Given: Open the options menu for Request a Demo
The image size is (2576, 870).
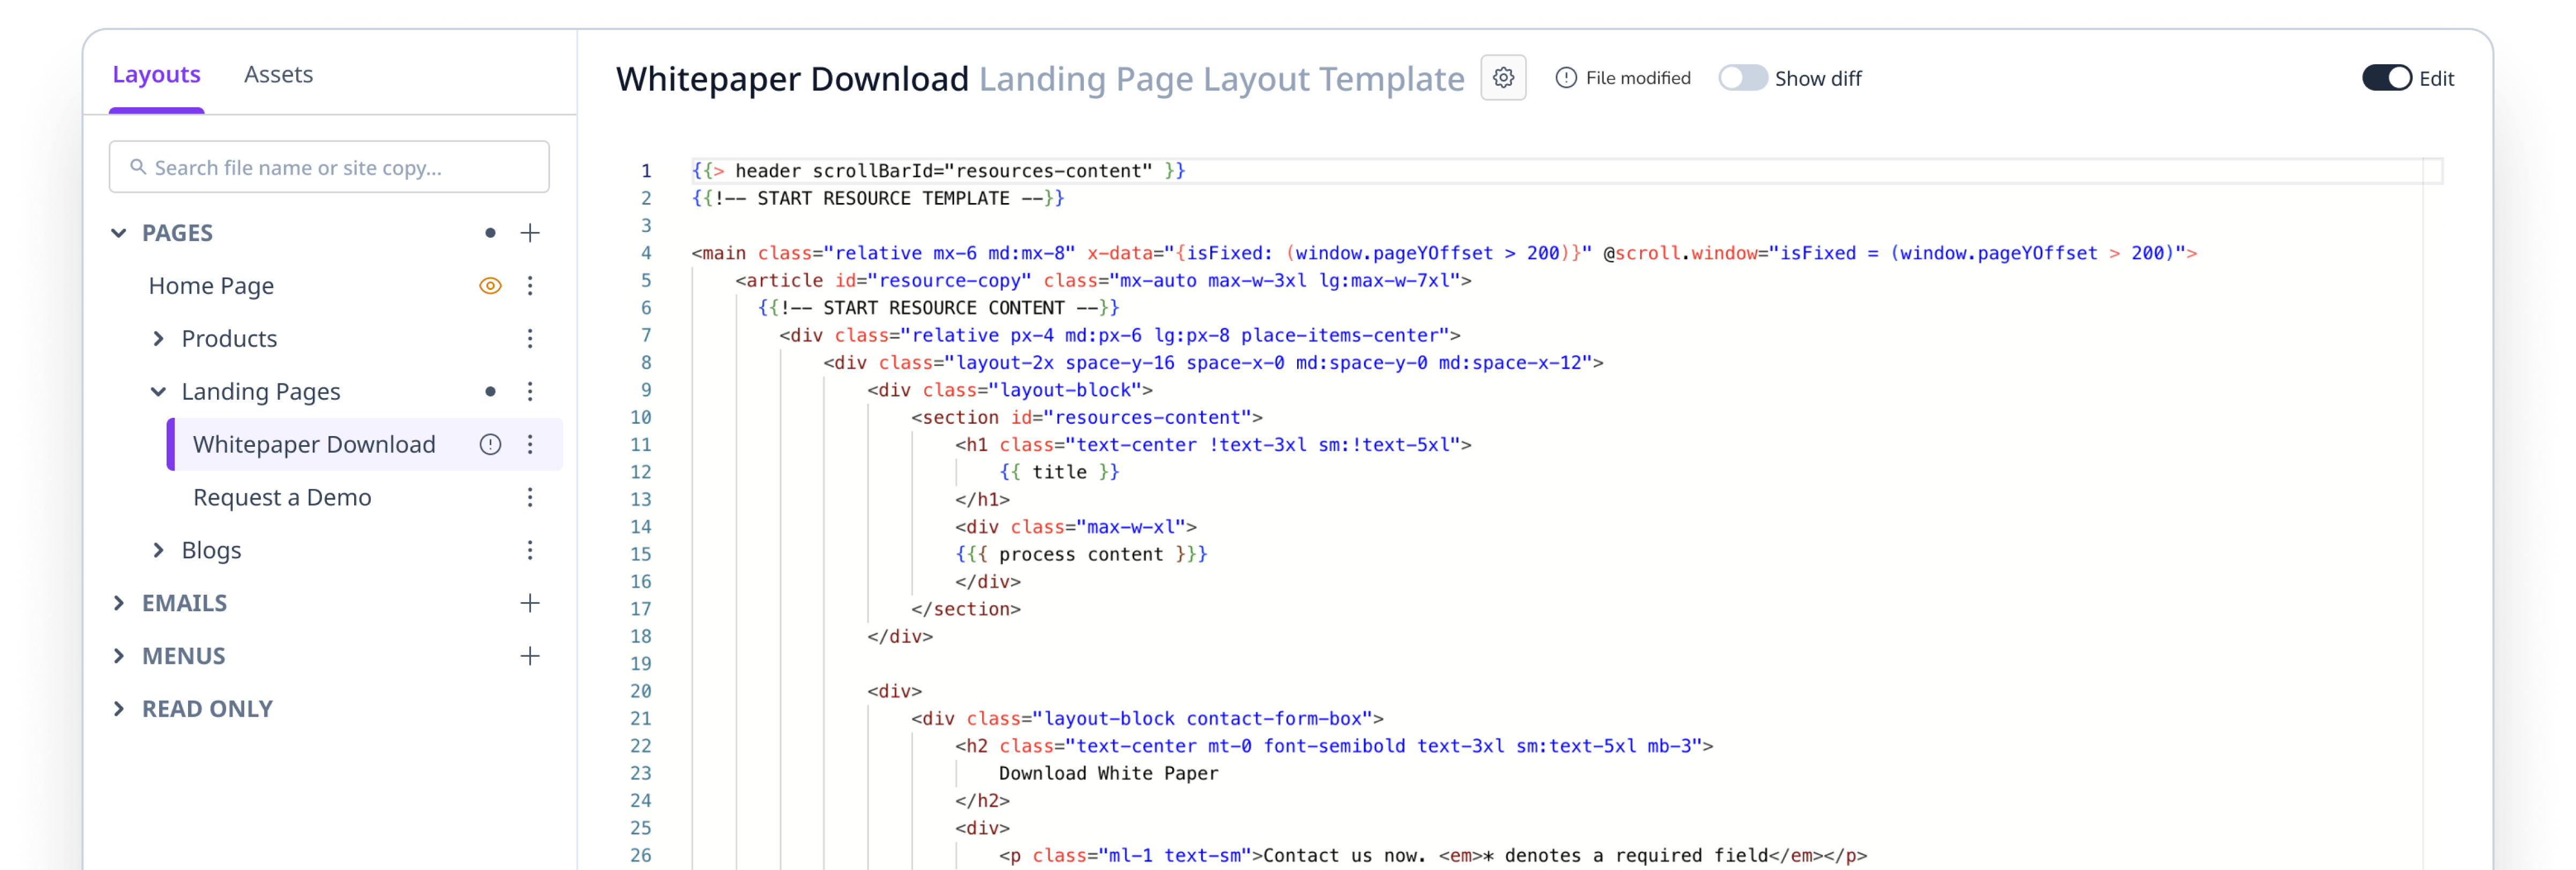Looking at the screenshot, I should tap(530, 497).
